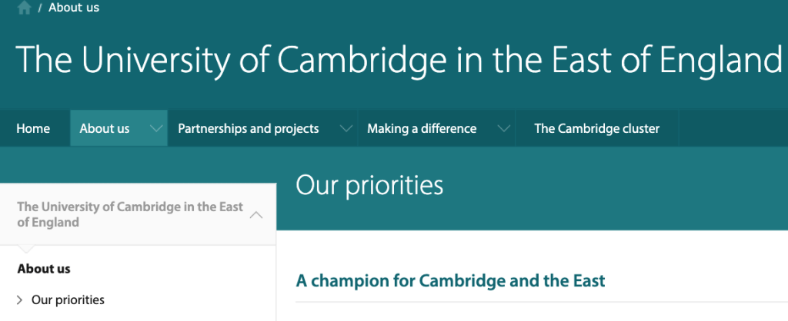The width and height of the screenshot is (788, 321).
Task: Select About us in the sidebar
Action: tap(44, 269)
